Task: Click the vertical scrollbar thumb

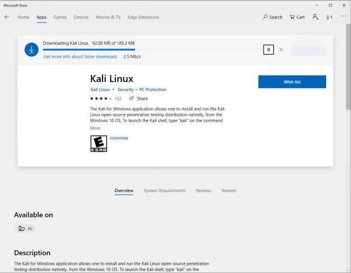Action: [348, 67]
